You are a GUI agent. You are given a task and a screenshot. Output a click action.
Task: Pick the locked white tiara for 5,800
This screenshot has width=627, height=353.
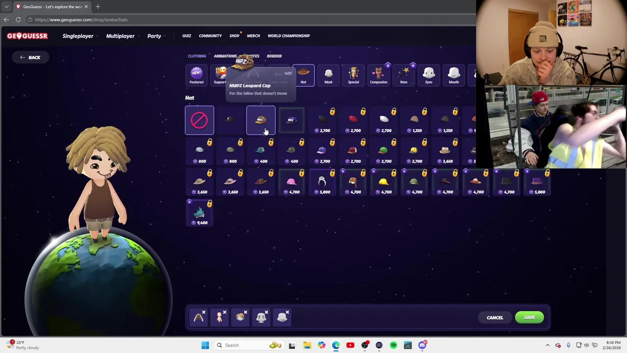coord(322,182)
